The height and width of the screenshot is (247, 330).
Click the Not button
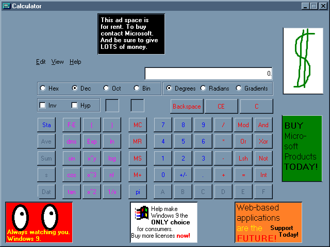coord(263,158)
